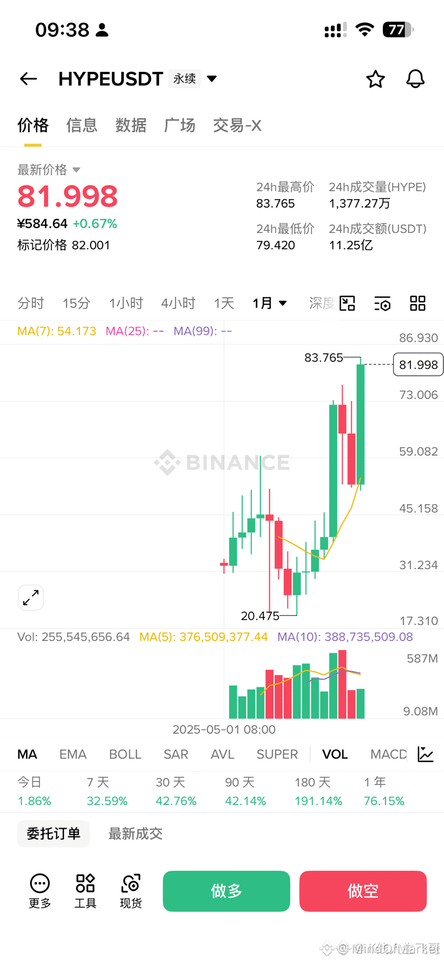Enable the BOLL indicator
Image resolution: width=444 pixels, height=962 pixels.
tap(125, 754)
